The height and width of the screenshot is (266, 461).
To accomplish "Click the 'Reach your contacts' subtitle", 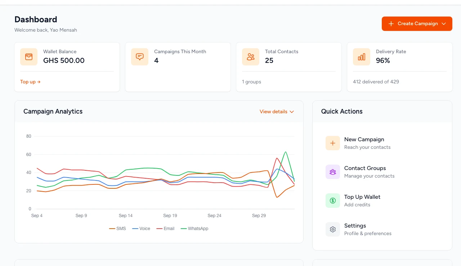I will pyautogui.click(x=367, y=147).
